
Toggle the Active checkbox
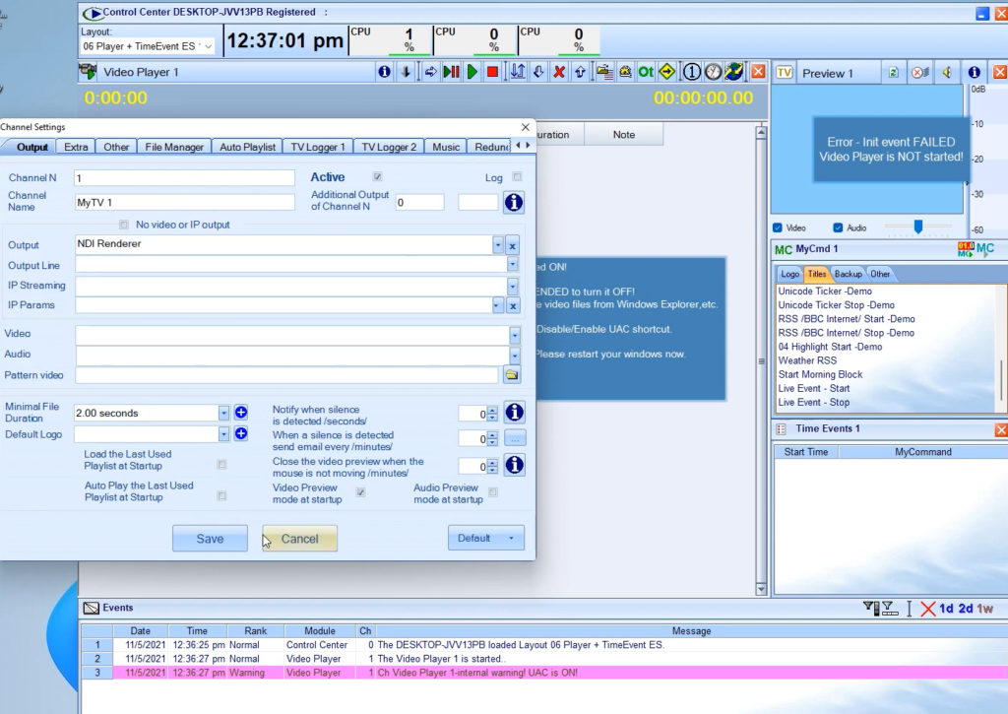377,177
